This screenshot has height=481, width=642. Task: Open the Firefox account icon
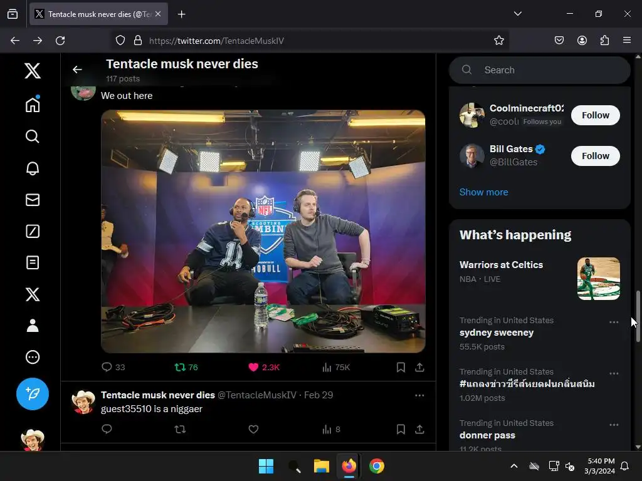pos(582,41)
